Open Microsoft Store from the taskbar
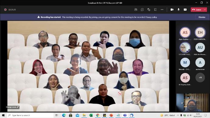 click(x=71, y=115)
